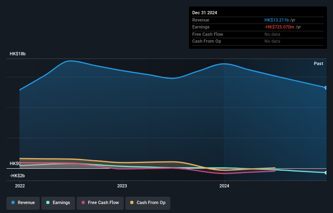This screenshot has height=213, width=333.
Task: Click the Earnings row label in tooltip
Action: (201, 27)
